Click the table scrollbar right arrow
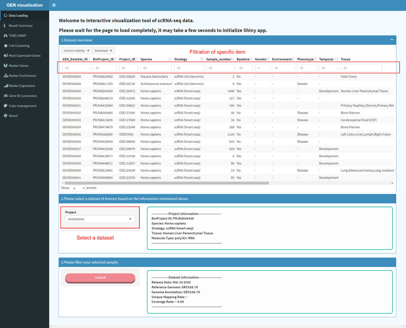The width and height of the screenshot is (406, 328). (392, 183)
